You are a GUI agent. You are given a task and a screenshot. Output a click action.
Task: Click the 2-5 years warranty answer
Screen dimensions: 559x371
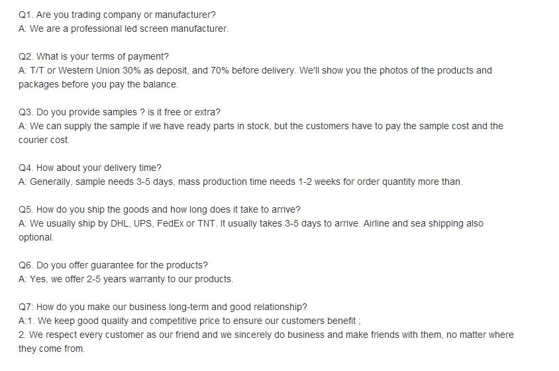126,280
